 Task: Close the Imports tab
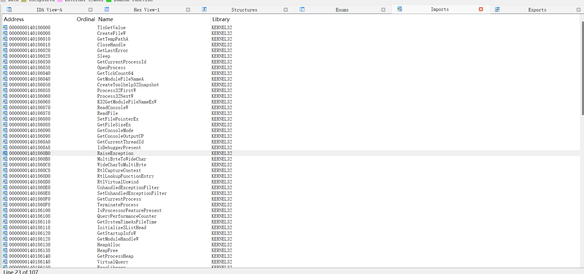tap(481, 9)
